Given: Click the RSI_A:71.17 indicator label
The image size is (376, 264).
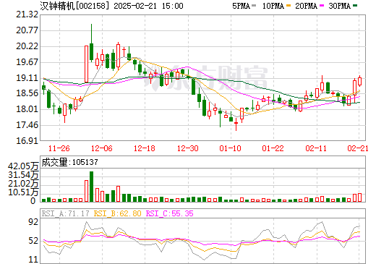Looking at the screenshot, I should (65, 213).
